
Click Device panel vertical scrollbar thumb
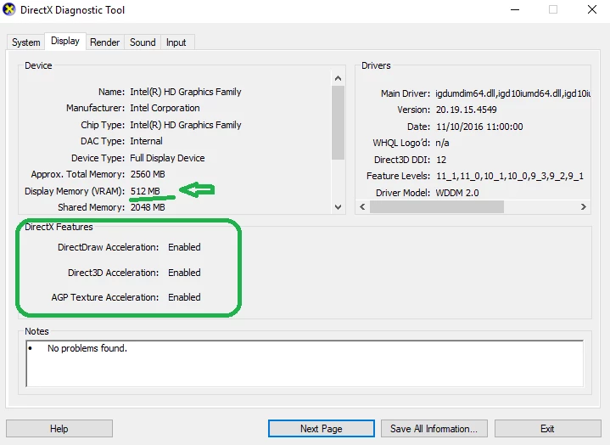[338, 122]
